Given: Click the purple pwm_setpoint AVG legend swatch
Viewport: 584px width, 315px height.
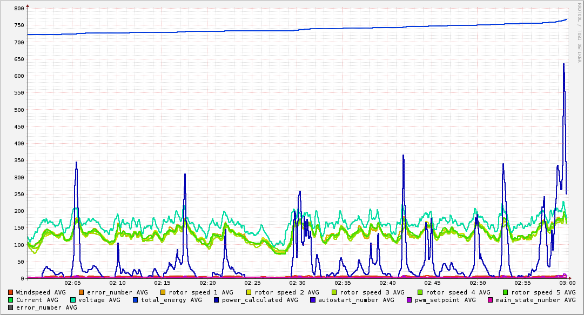Looking at the screenshot, I should pos(410,300).
